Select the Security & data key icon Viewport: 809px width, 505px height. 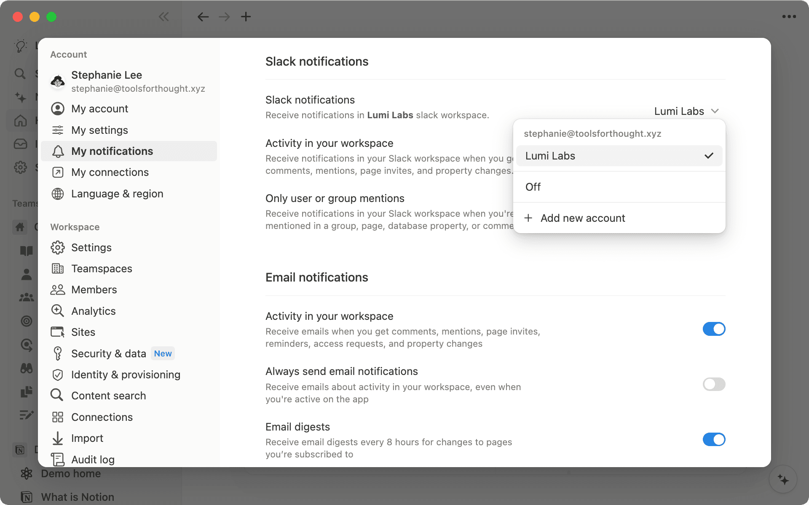click(x=58, y=353)
